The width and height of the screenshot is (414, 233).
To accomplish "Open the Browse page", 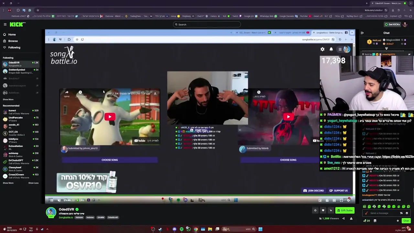I will point(13,41).
